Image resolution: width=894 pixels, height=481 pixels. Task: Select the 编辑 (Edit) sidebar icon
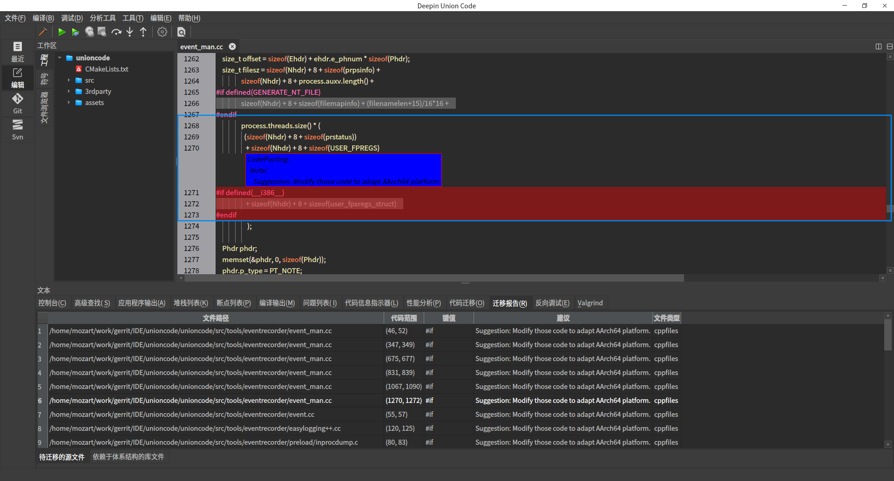click(18, 78)
